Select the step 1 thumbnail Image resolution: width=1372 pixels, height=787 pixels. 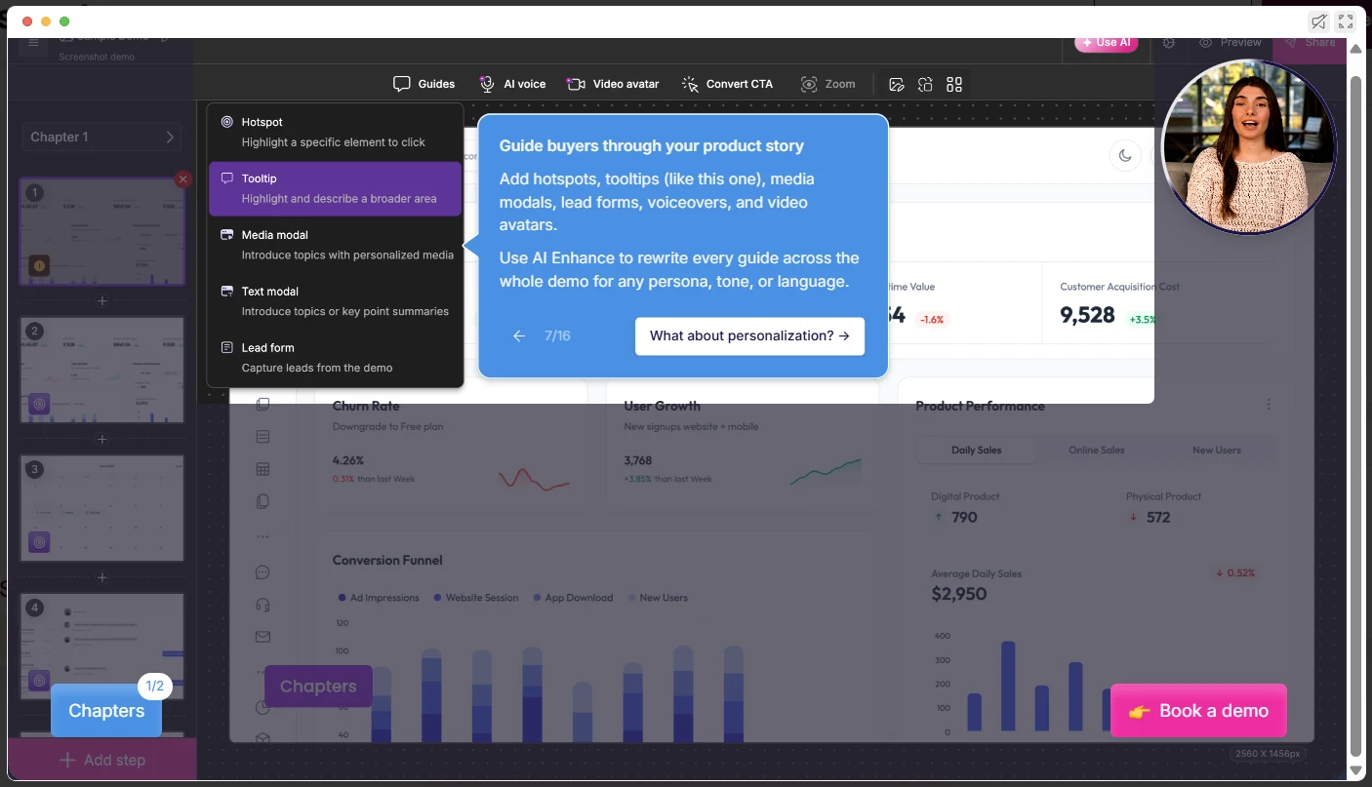pos(102,231)
